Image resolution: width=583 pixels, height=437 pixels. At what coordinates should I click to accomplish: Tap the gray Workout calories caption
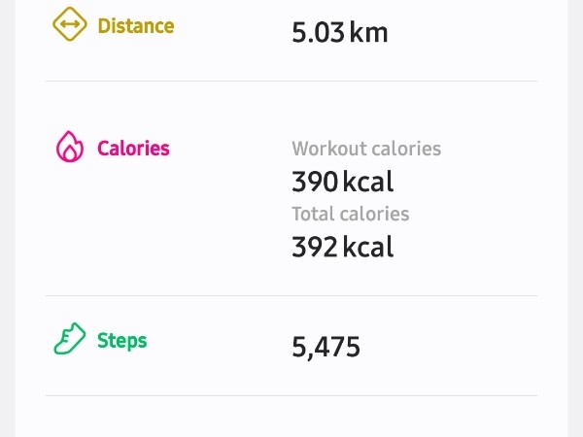tap(366, 149)
